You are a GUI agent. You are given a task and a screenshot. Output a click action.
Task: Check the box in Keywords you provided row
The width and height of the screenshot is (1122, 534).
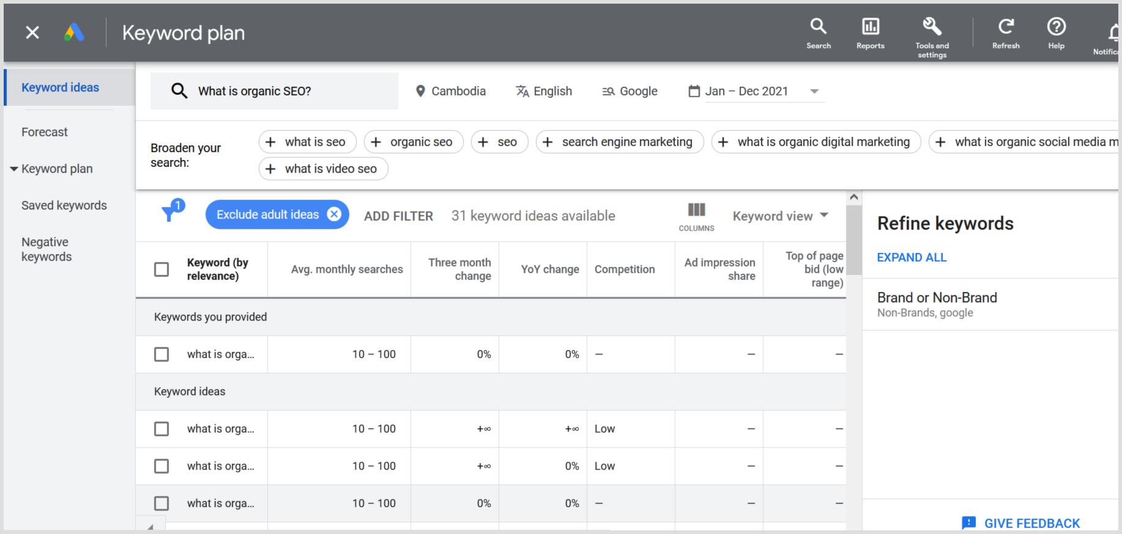(162, 354)
